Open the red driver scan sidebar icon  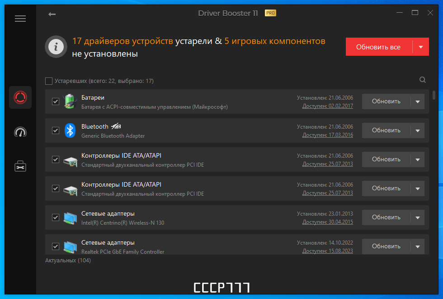pyautogui.click(x=20, y=97)
